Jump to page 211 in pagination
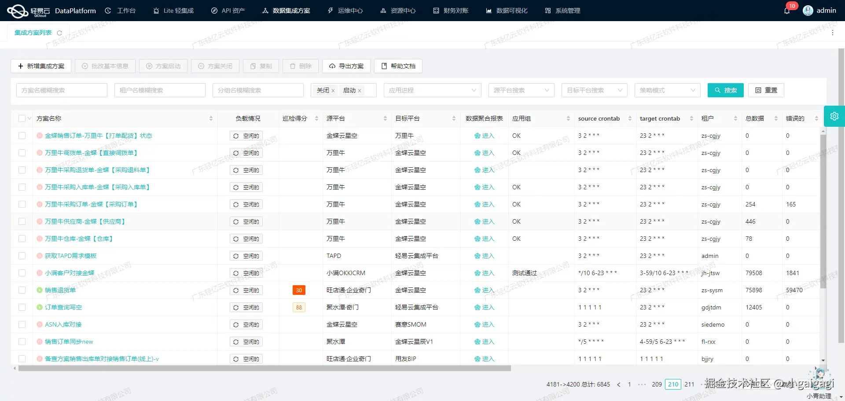Screen dimensions: 845x401 click(x=689, y=384)
